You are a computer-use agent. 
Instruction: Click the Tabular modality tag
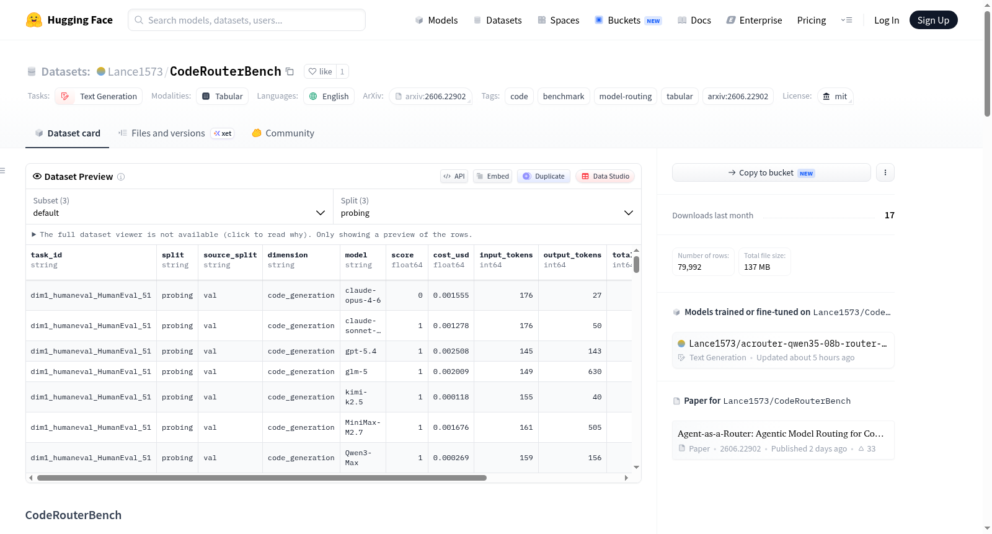click(x=223, y=96)
